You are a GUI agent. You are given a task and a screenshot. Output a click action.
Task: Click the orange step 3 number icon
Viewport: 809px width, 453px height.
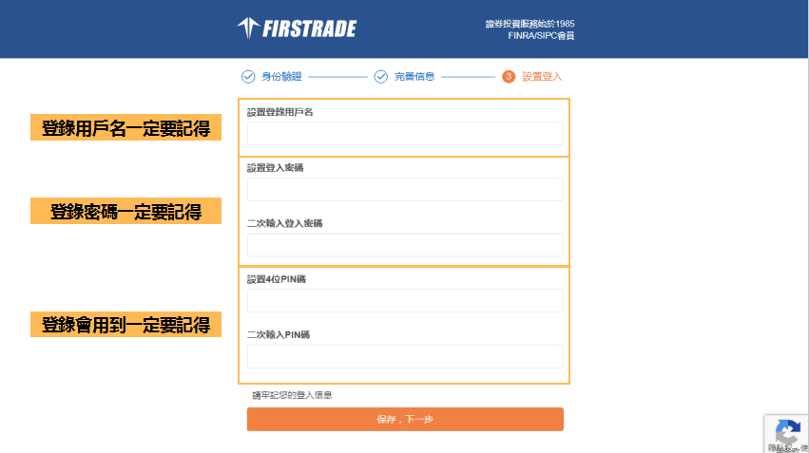(509, 77)
